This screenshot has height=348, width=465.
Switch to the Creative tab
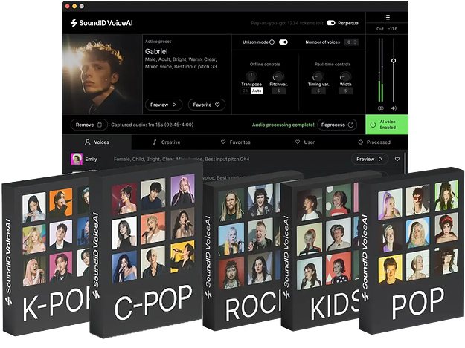coord(167,142)
